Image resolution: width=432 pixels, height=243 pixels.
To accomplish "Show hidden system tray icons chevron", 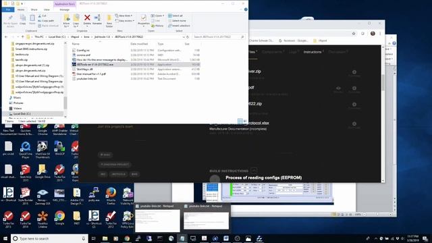I will (375, 238).
